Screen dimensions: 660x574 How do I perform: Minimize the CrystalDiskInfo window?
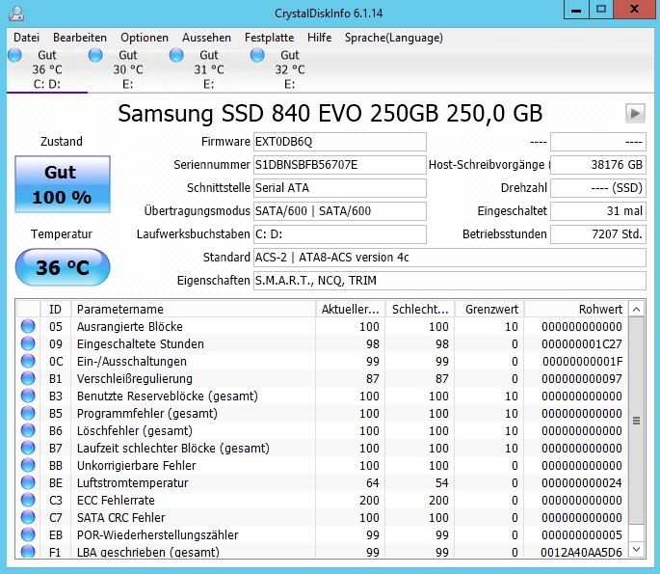[576, 10]
